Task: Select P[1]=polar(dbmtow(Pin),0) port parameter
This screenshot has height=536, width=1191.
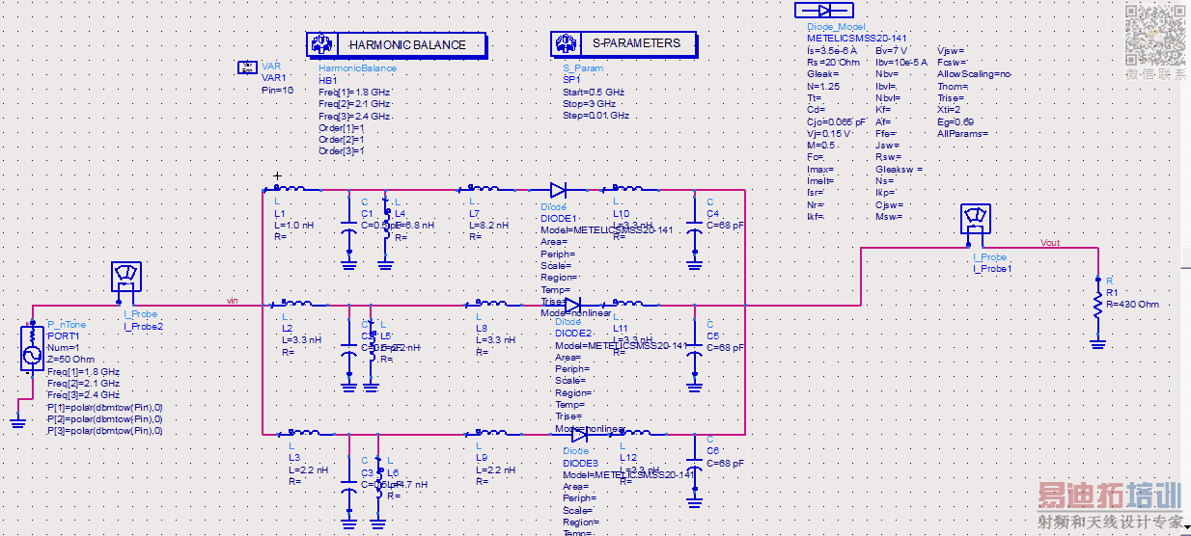Action: tap(104, 407)
